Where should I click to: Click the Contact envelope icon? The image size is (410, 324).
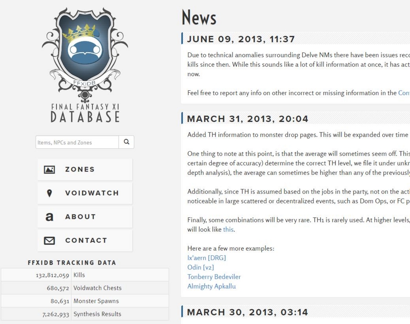coord(49,240)
